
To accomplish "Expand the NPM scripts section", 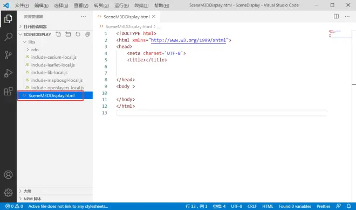I will click(32, 199).
